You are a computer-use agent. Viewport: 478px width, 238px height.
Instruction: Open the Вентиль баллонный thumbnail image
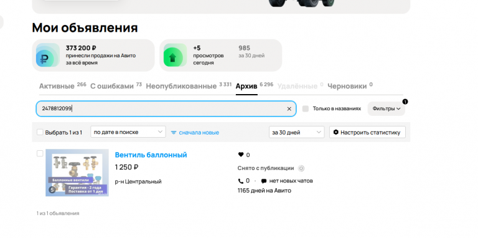coord(77,173)
